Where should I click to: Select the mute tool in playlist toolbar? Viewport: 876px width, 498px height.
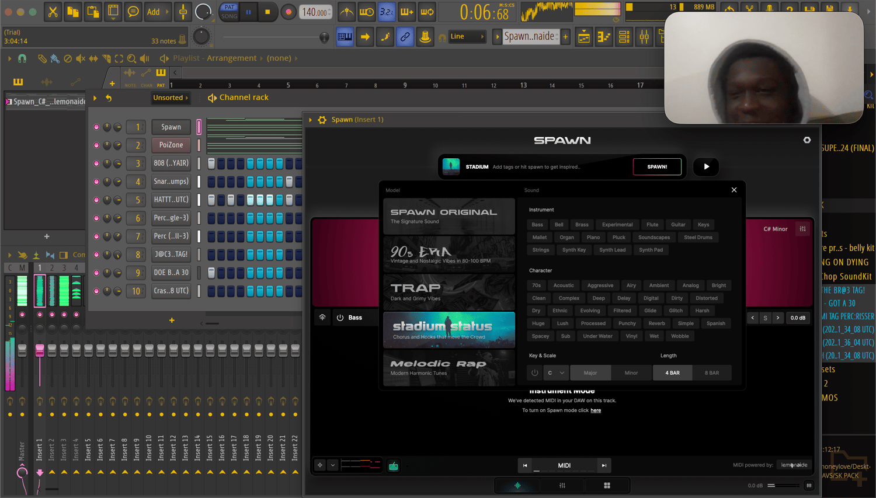81,58
